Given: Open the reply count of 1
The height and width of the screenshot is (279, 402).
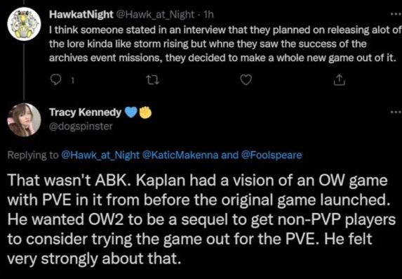Looking at the screenshot, I should (72, 81).
